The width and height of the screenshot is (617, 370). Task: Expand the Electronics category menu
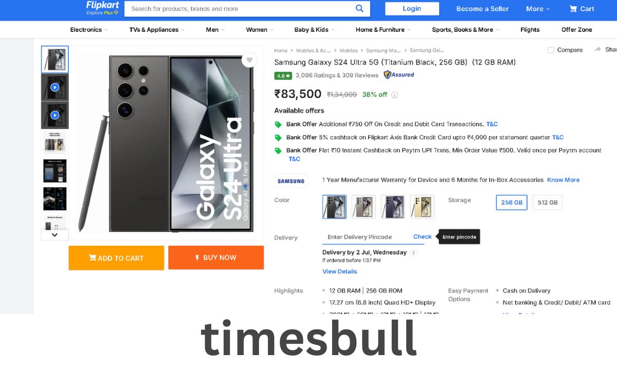tap(89, 30)
